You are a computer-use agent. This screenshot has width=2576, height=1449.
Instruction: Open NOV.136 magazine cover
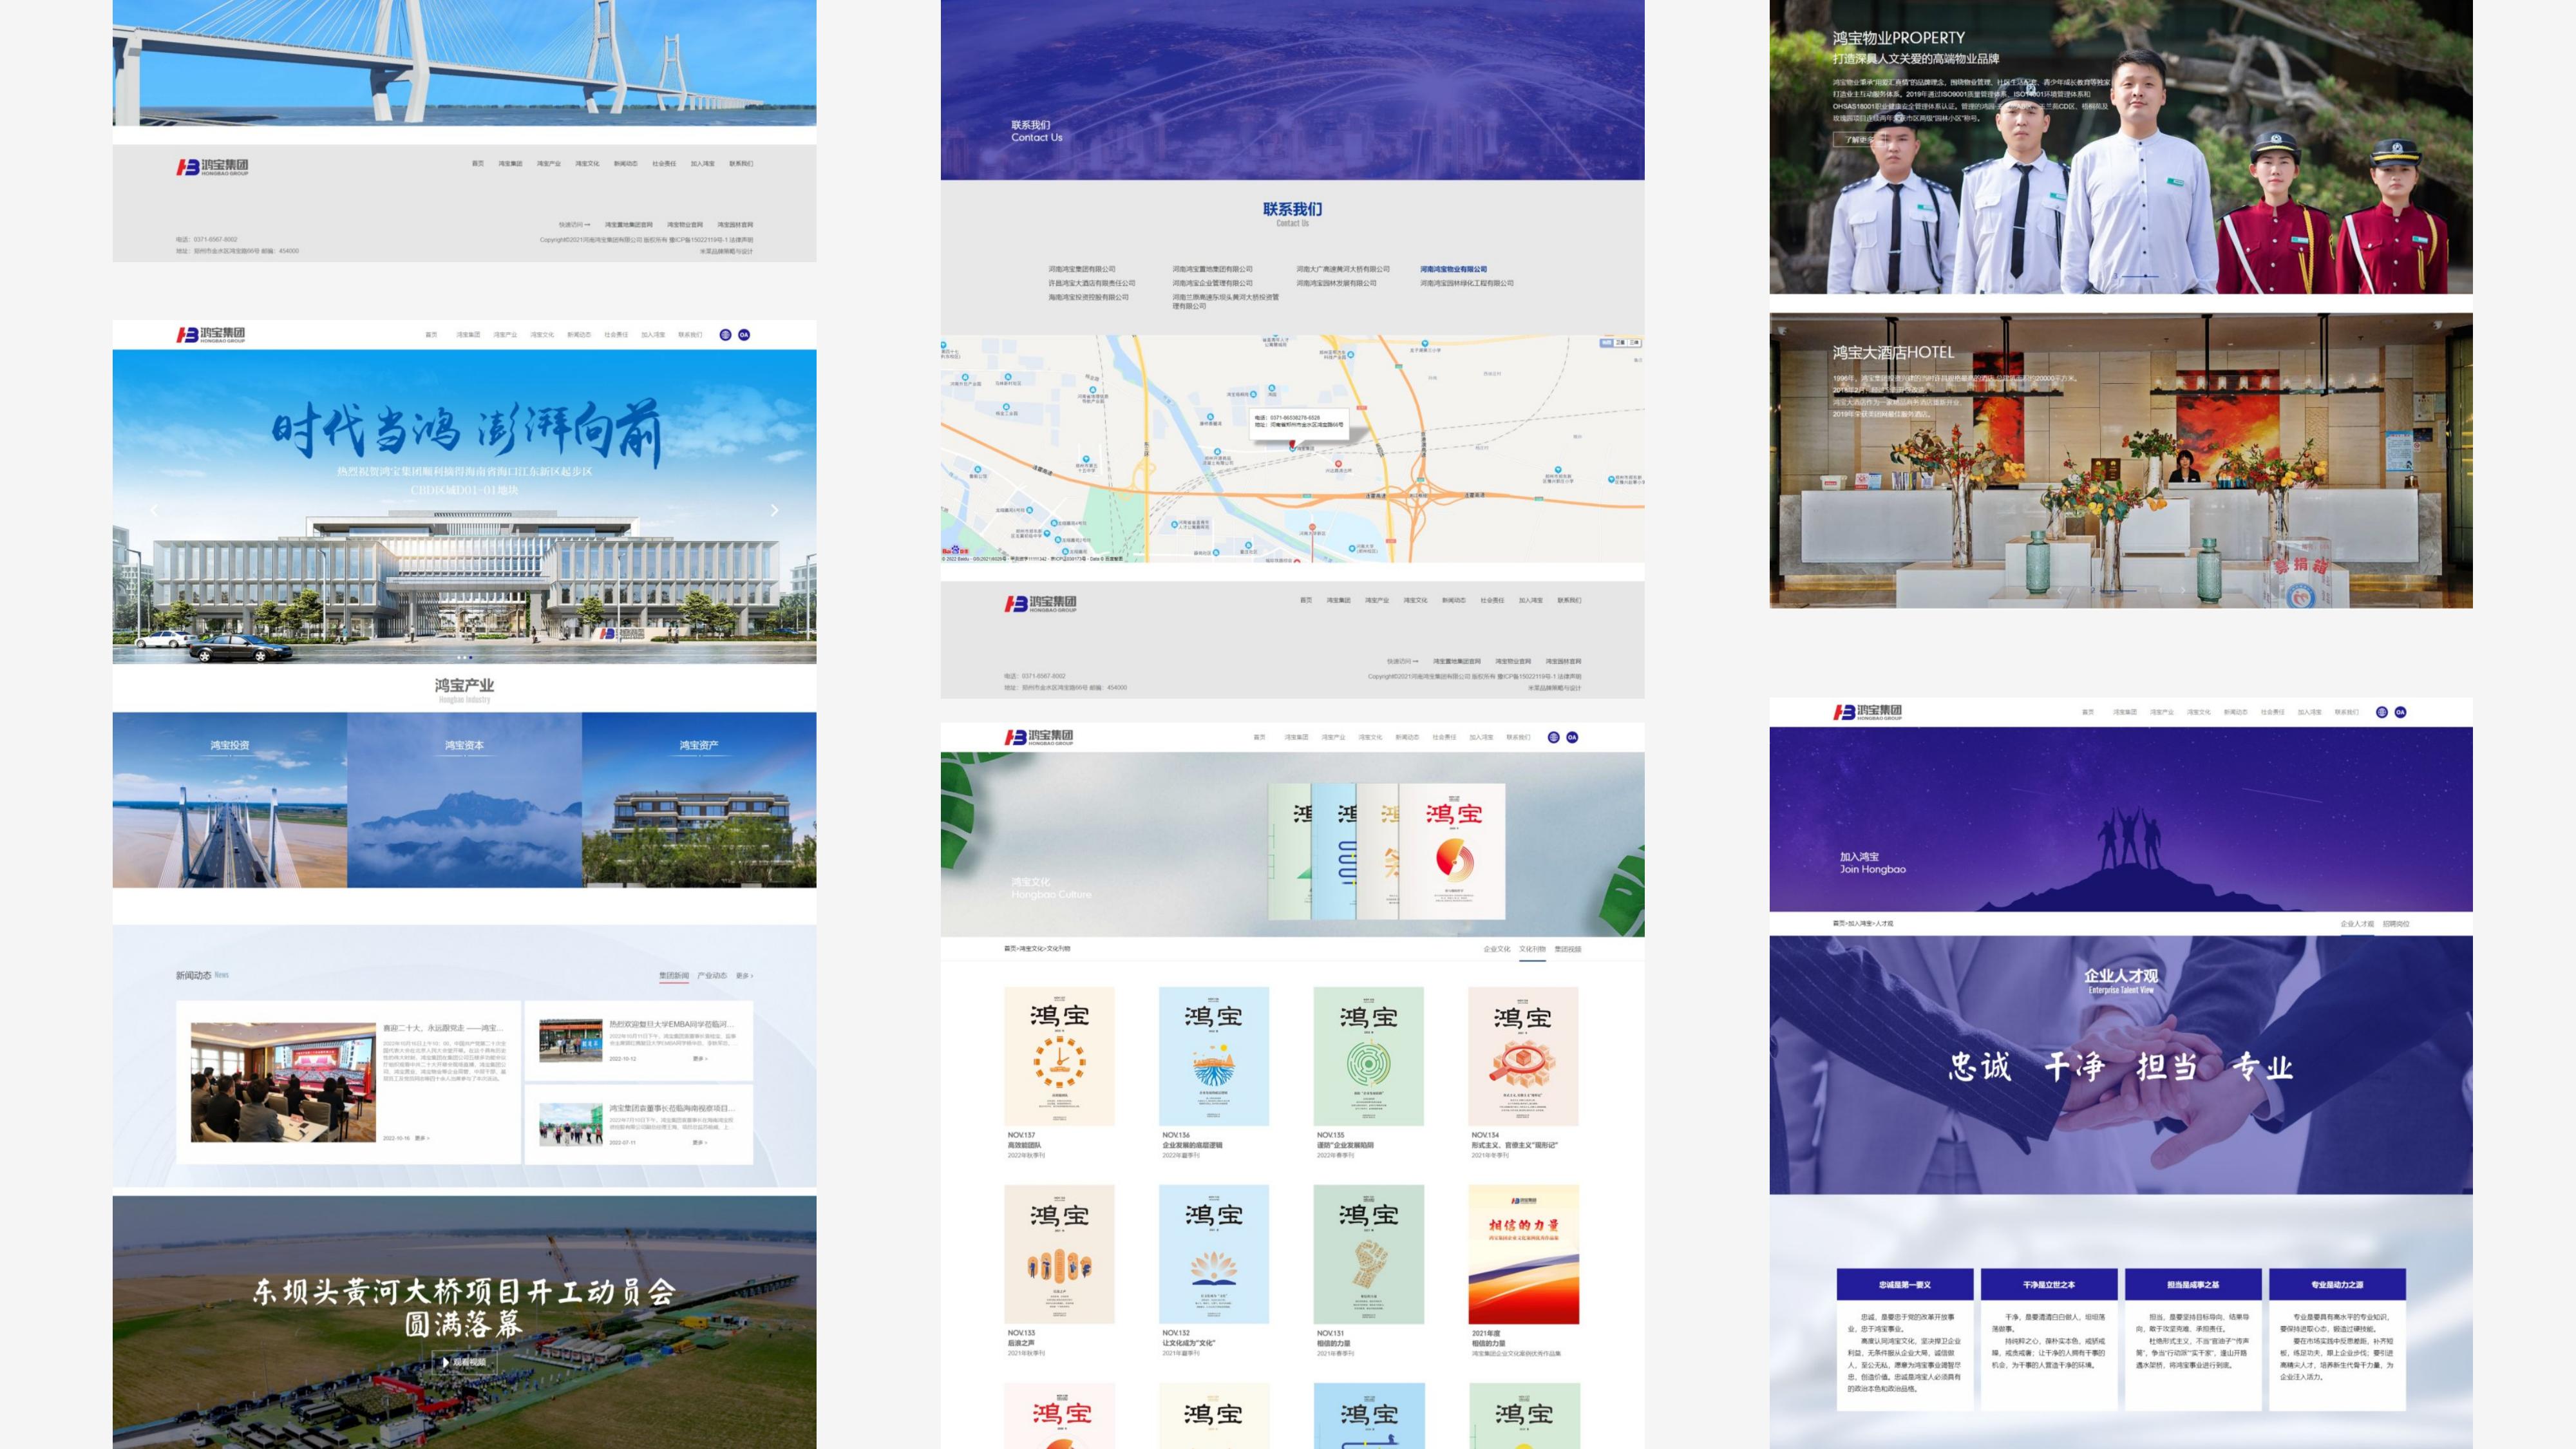pos(1214,1056)
